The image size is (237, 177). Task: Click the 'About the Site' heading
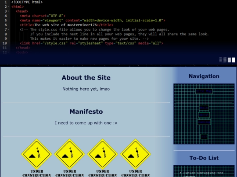pyautogui.click(x=86, y=78)
